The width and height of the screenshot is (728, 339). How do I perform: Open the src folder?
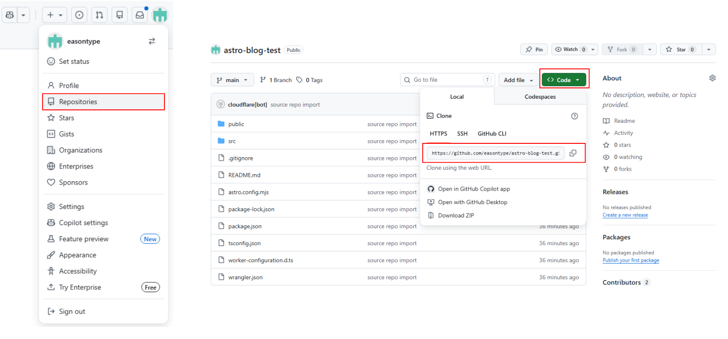(232, 141)
